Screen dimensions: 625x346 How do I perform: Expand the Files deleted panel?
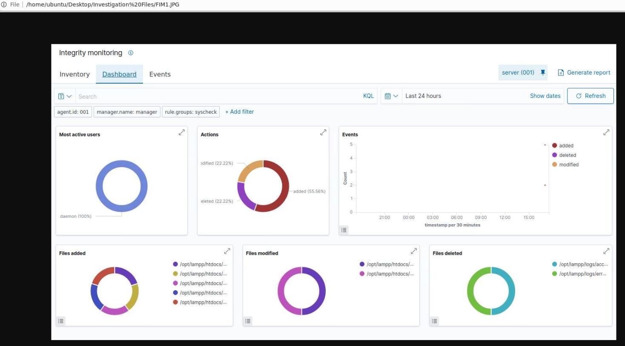coord(606,251)
